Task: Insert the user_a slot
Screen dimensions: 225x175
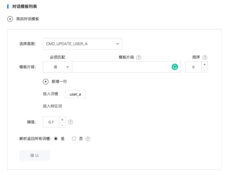Action: click(x=75, y=94)
